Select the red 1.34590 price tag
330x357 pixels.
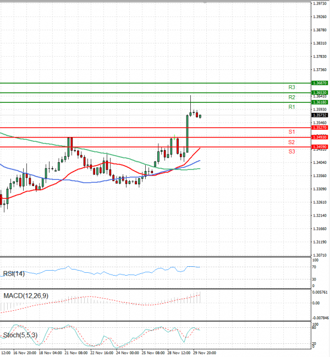pyautogui.click(x=320, y=147)
